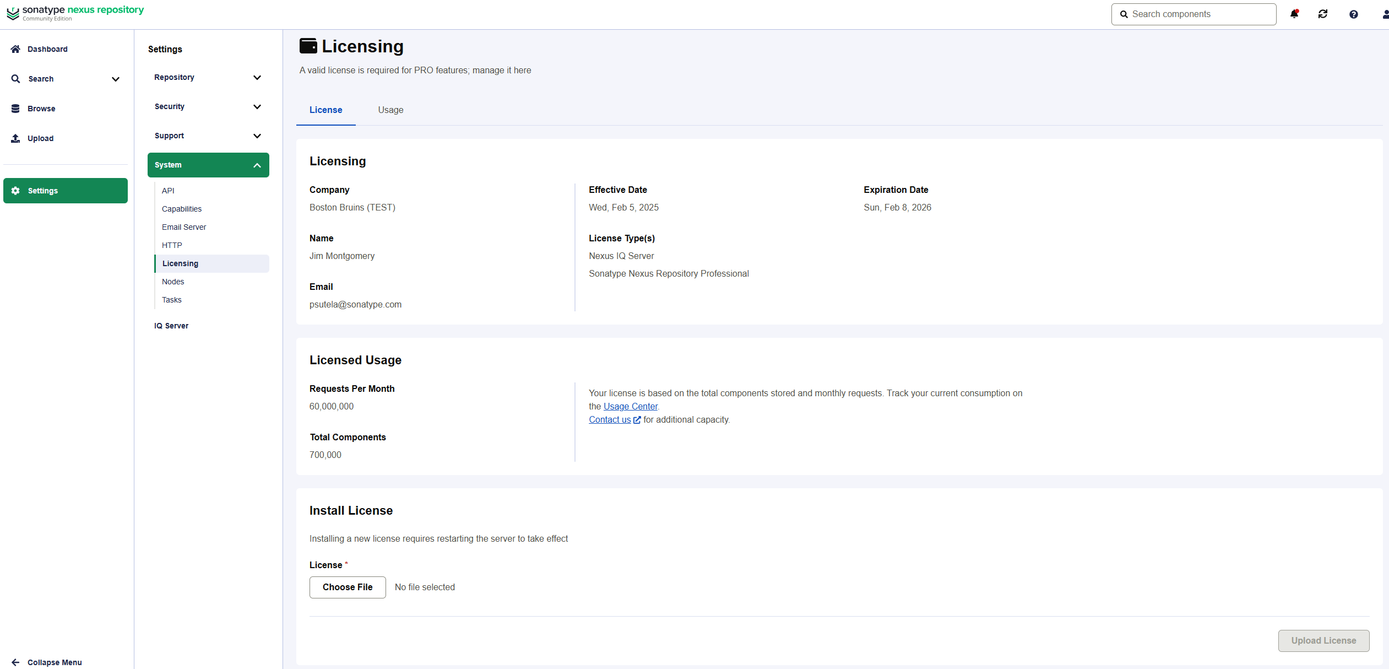
Task: Select Nodes under System
Action: coord(211,282)
